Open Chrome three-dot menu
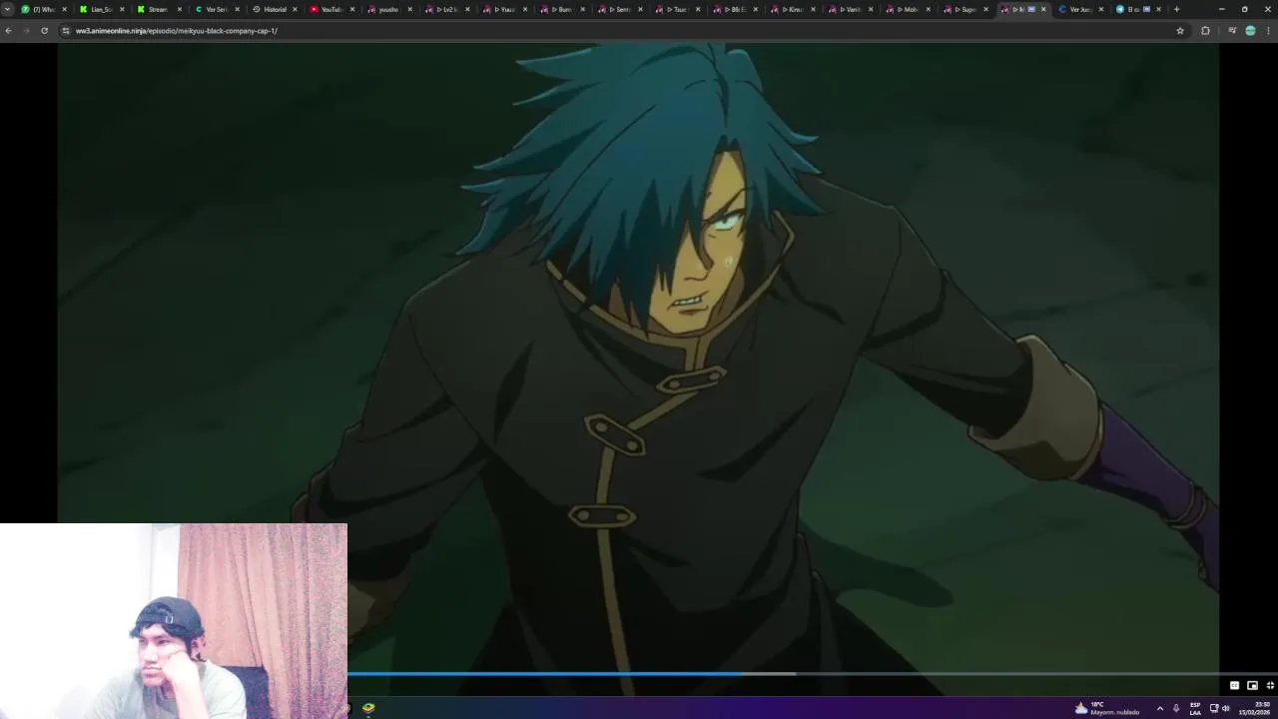This screenshot has width=1278, height=719. (x=1268, y=31)
